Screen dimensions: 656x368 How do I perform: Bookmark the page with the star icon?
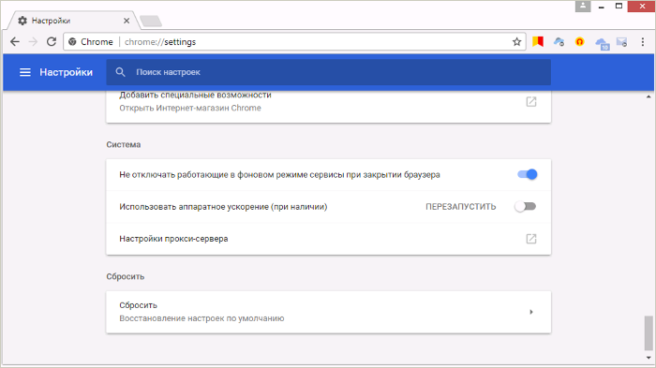(516, 42)
